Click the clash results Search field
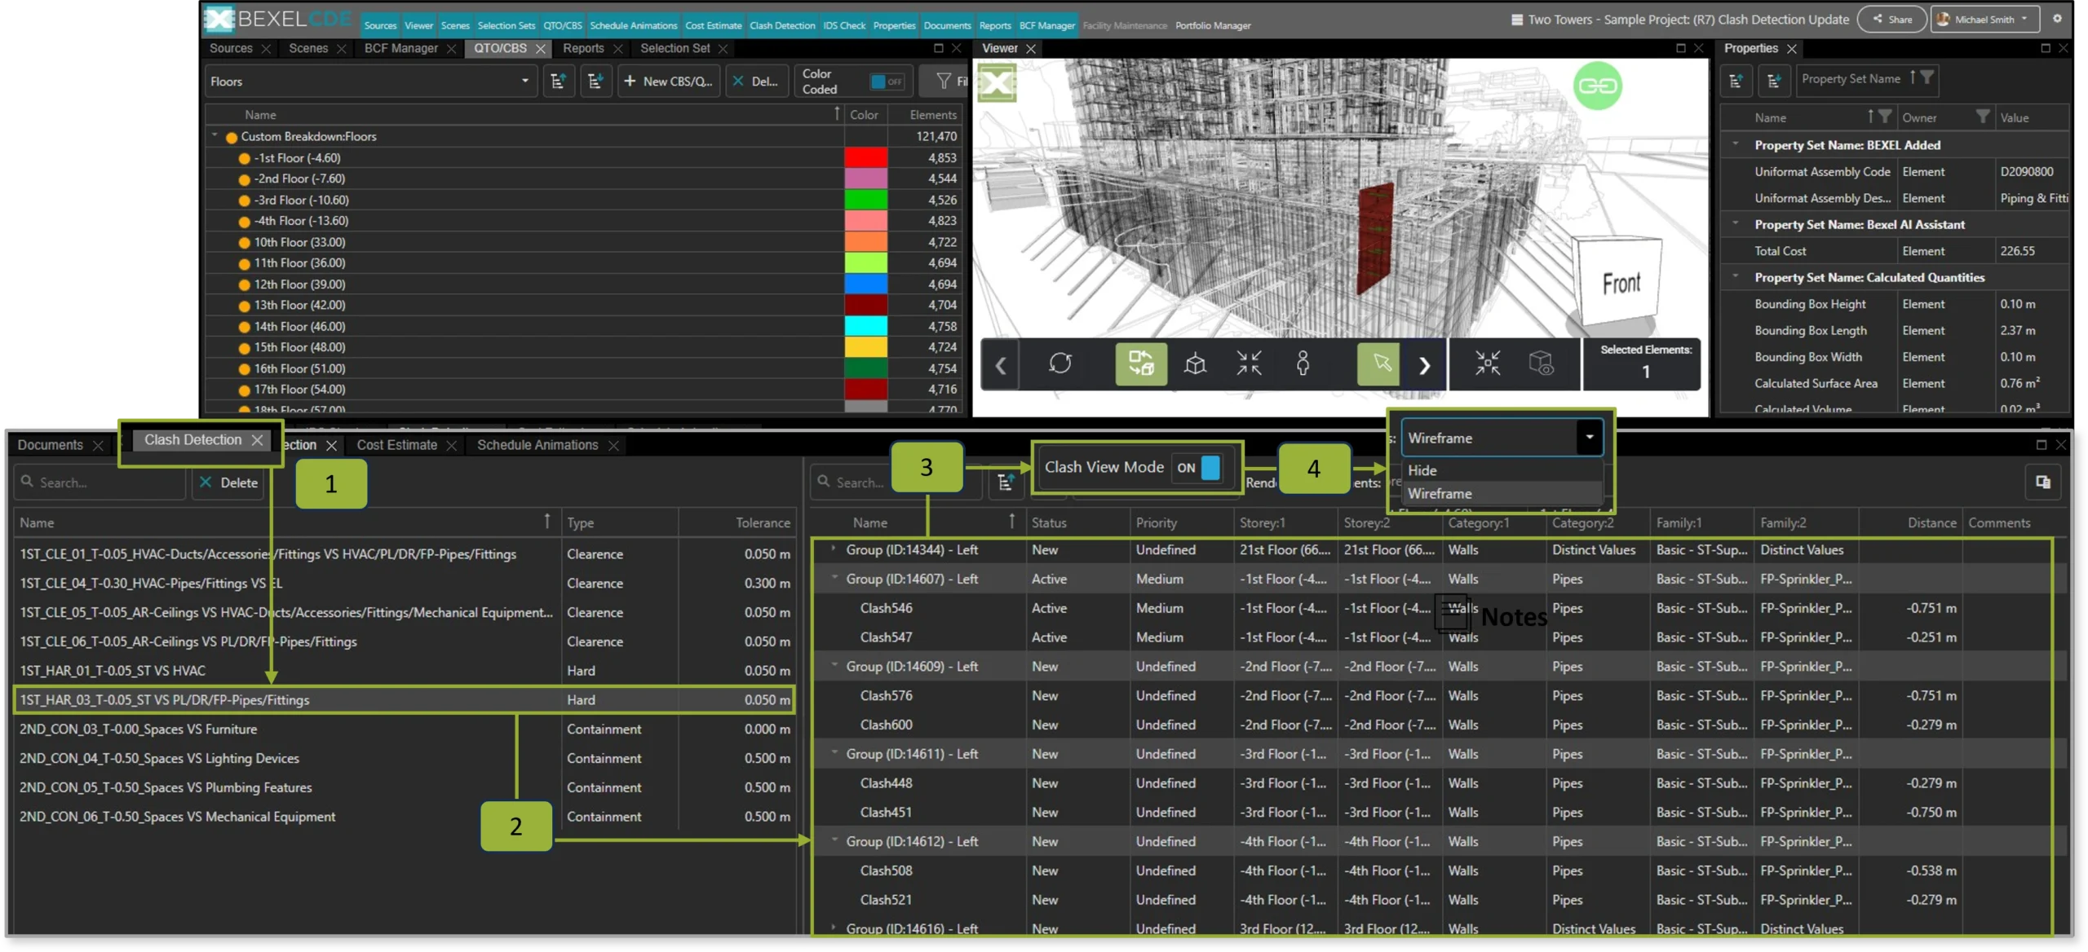 896,483
